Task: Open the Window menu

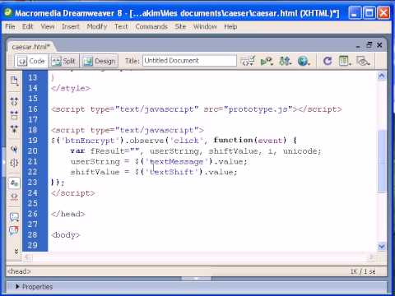Action: (205, 26)
